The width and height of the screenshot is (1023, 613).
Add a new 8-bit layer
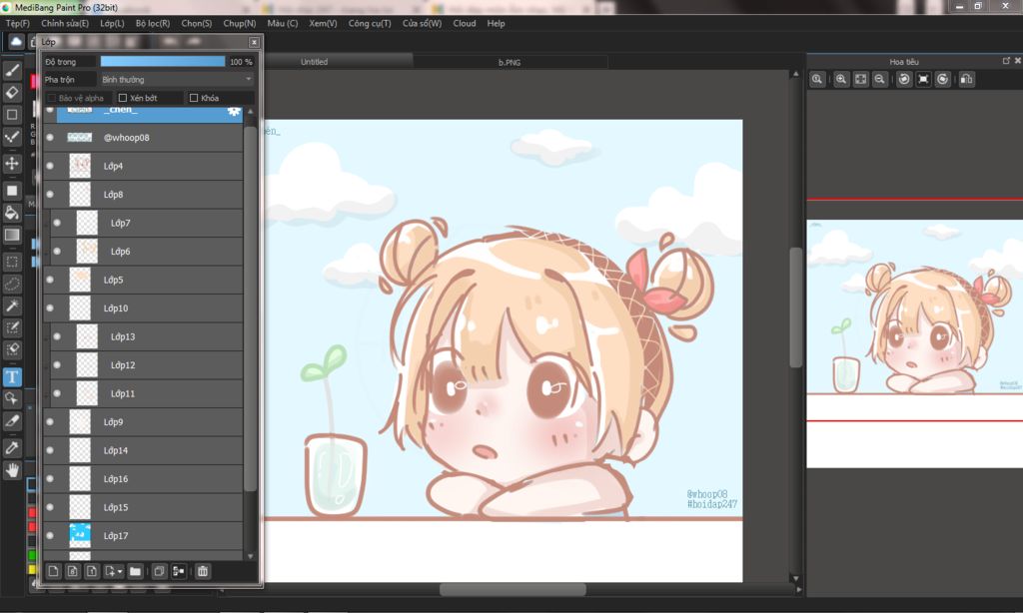(72, 572)
